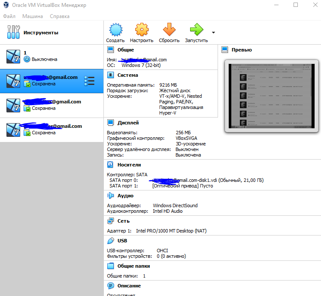Click the Intel PRO/1000 MT Desktop (NAT) adapter text

(171, 231)
